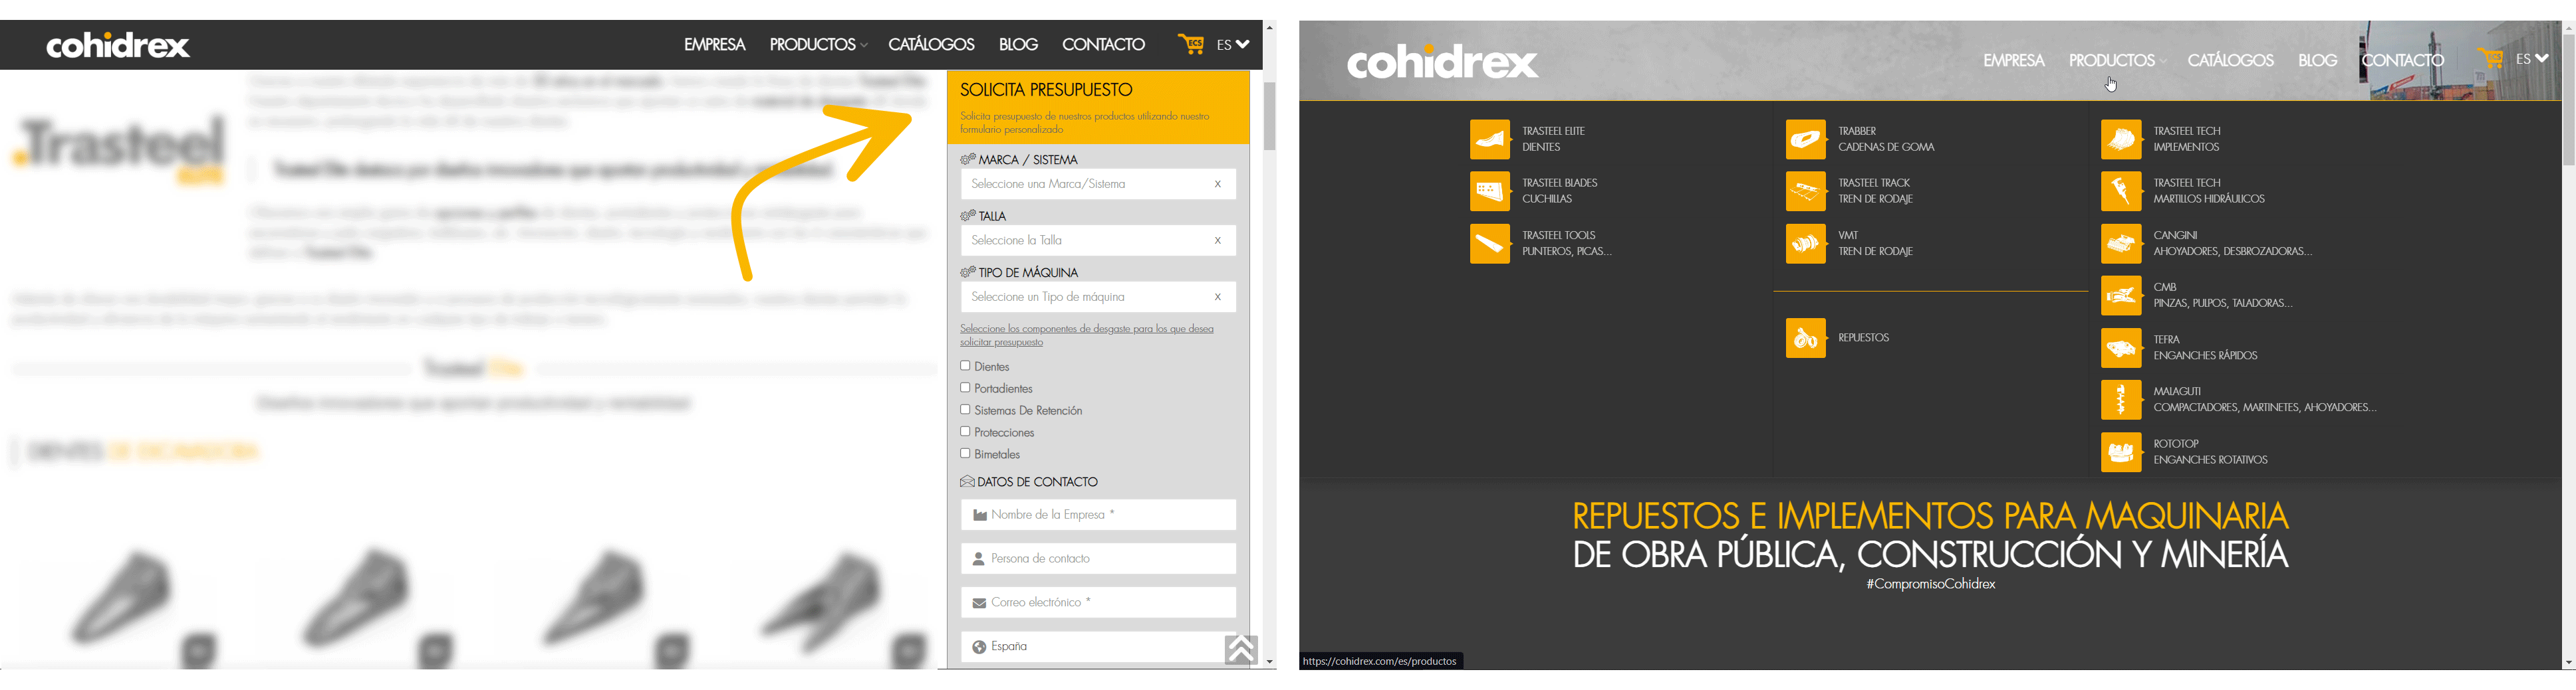
Task: Open the ES language selector in left header
Action: coord(1233,44)
